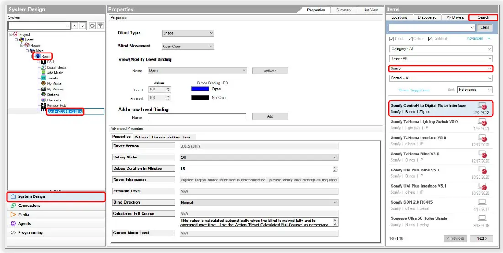Toggle the Certified checkbox
503x253 pixels.
tap(430, 39)
